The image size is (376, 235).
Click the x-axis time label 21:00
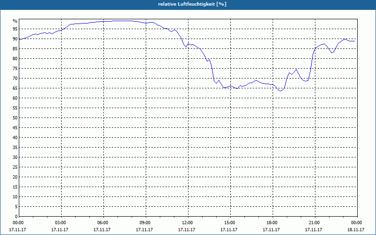pos(315,223)
